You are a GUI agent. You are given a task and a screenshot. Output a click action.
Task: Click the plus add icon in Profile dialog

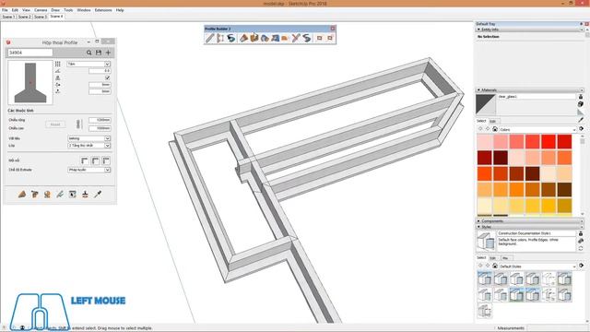click(109, 53)
